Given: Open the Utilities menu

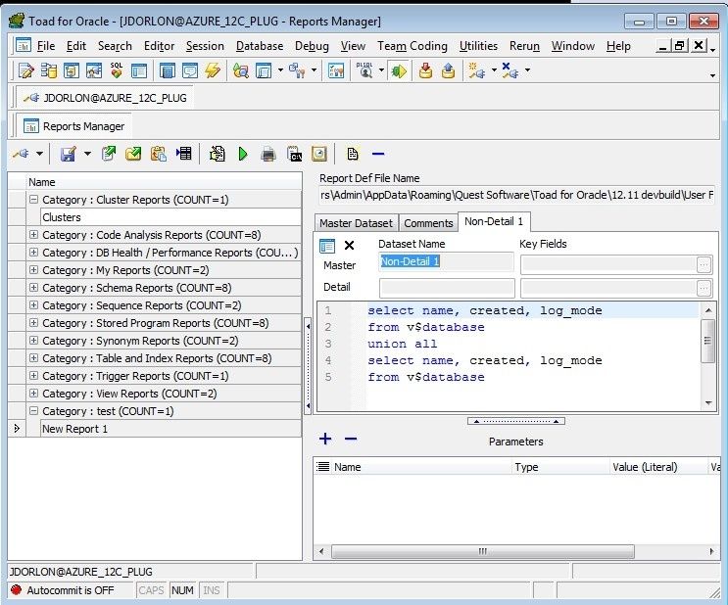Looking at the screenshot, I should tap(478, 46).
